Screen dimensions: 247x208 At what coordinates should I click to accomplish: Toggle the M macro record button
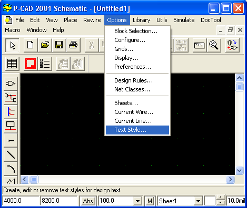click(x=150, y=201)
